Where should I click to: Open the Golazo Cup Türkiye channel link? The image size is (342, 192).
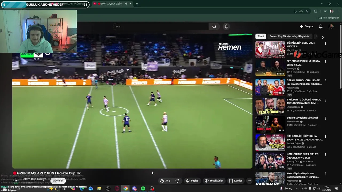click(34, 179)
